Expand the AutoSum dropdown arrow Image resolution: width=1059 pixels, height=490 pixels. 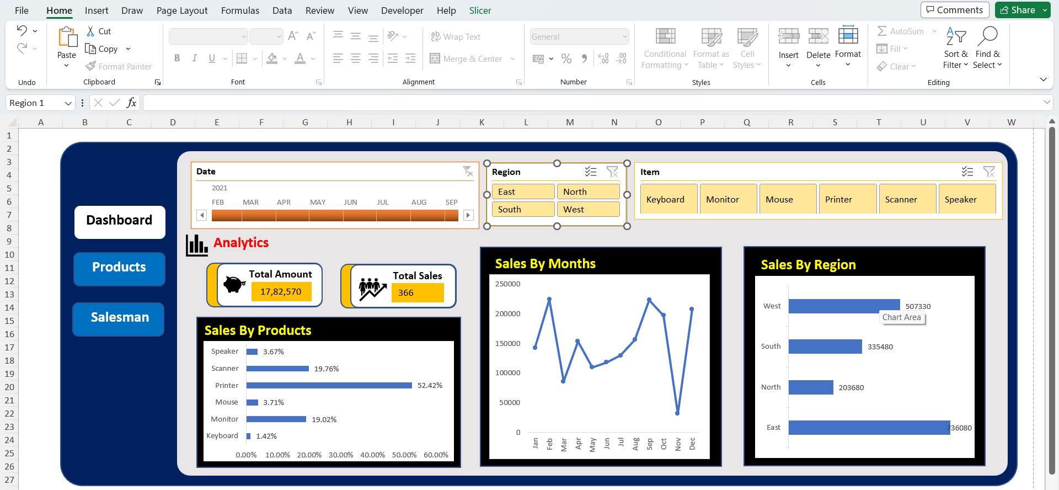[x=934, y=31]
